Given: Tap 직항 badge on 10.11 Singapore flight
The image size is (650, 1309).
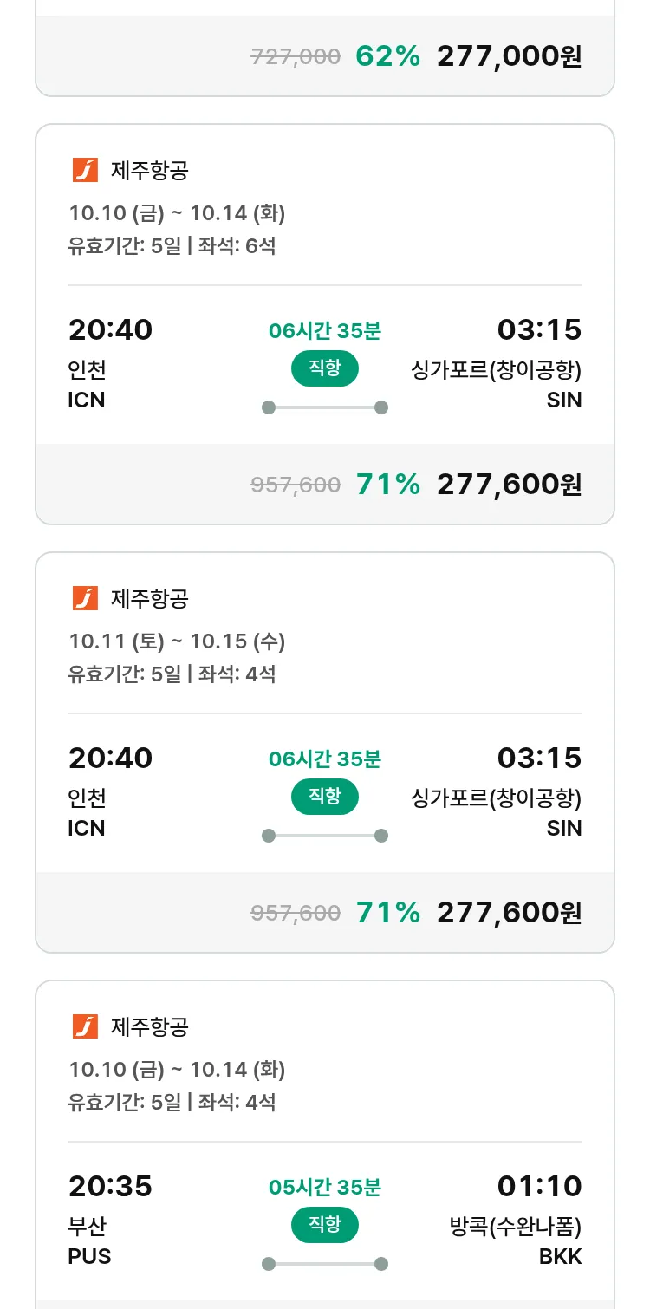Looking at the screenshot, I should (324, 797).
